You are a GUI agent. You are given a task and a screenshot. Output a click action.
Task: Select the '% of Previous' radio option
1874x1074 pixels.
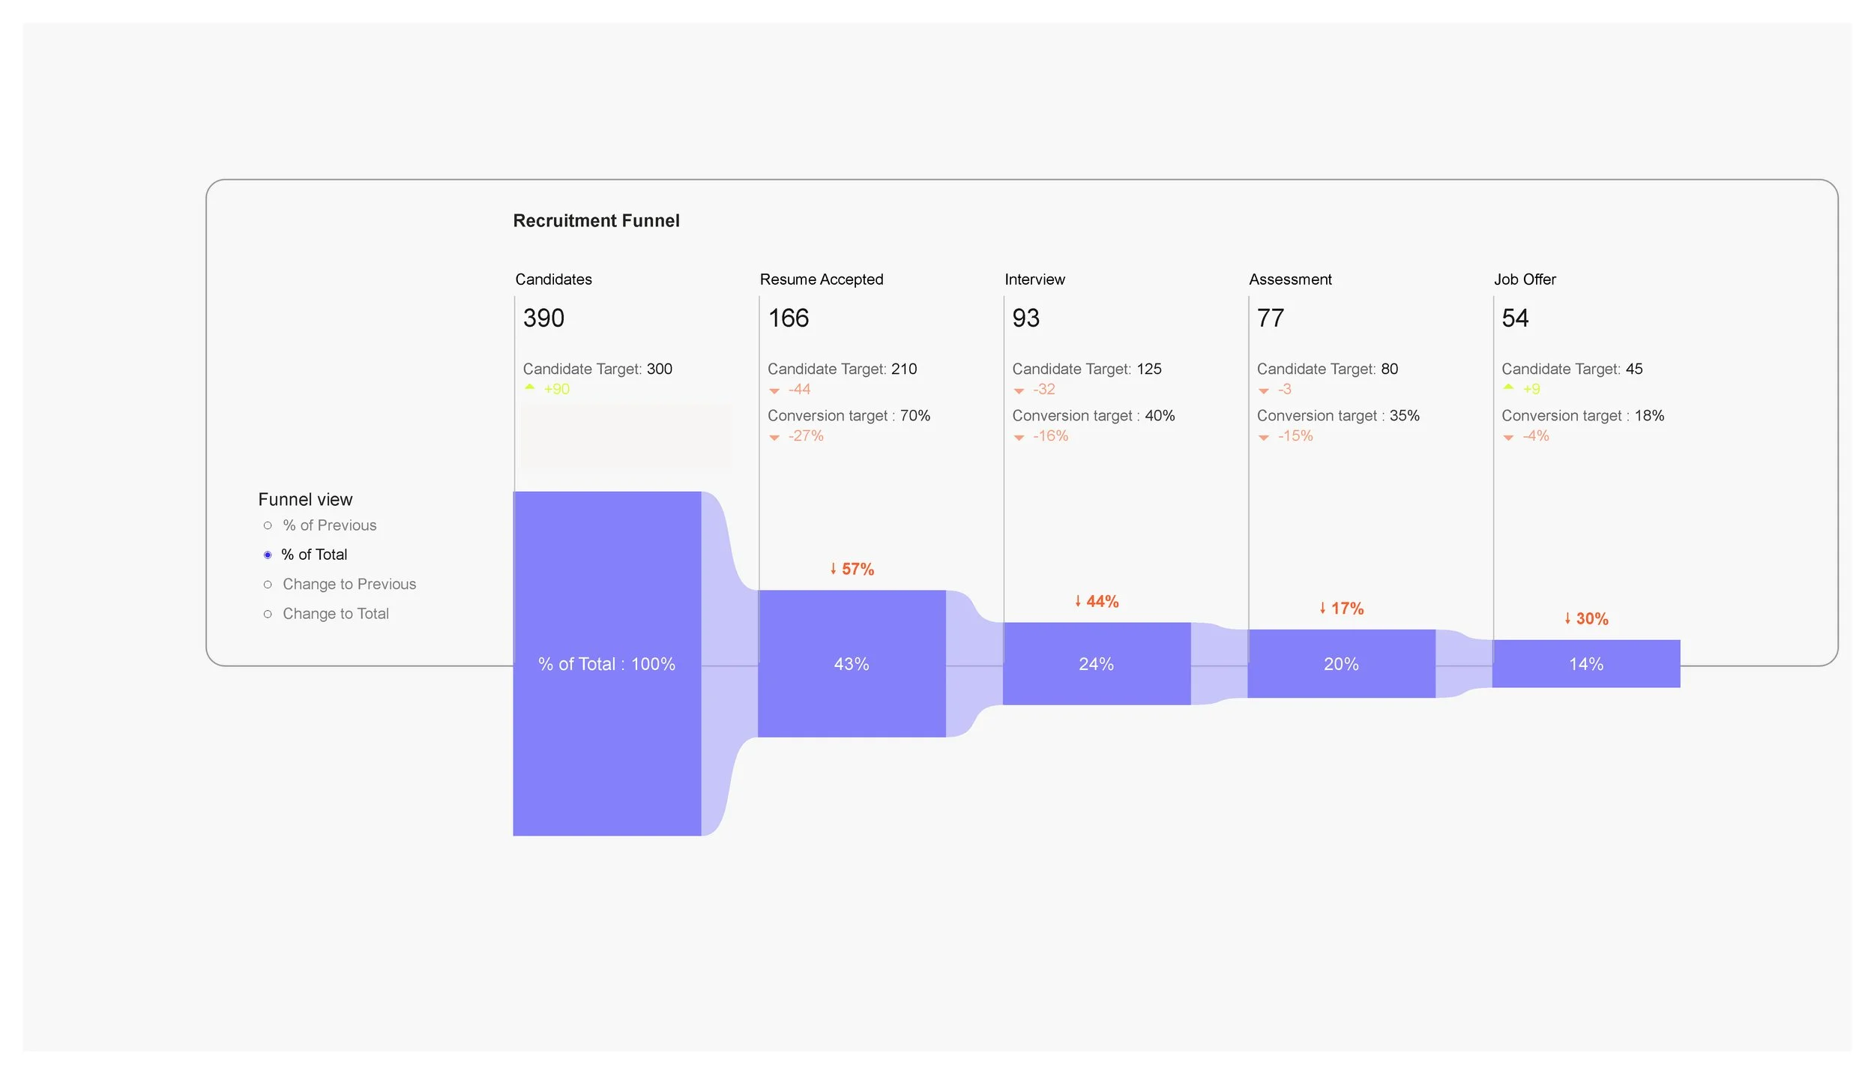point(268,525)
